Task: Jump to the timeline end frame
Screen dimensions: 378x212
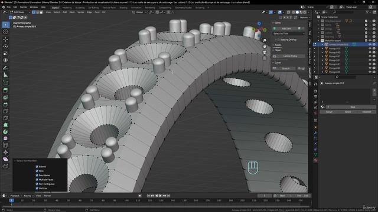Action: pyautogui.click(x=168, y=196)
